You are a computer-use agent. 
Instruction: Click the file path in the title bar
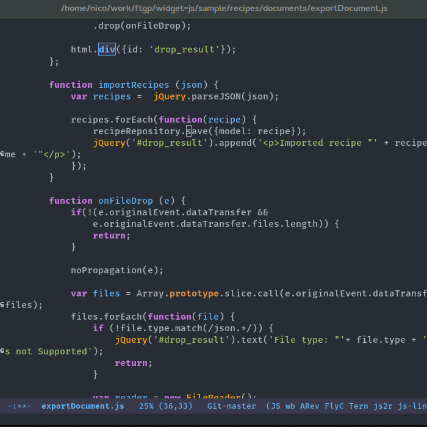224,9
